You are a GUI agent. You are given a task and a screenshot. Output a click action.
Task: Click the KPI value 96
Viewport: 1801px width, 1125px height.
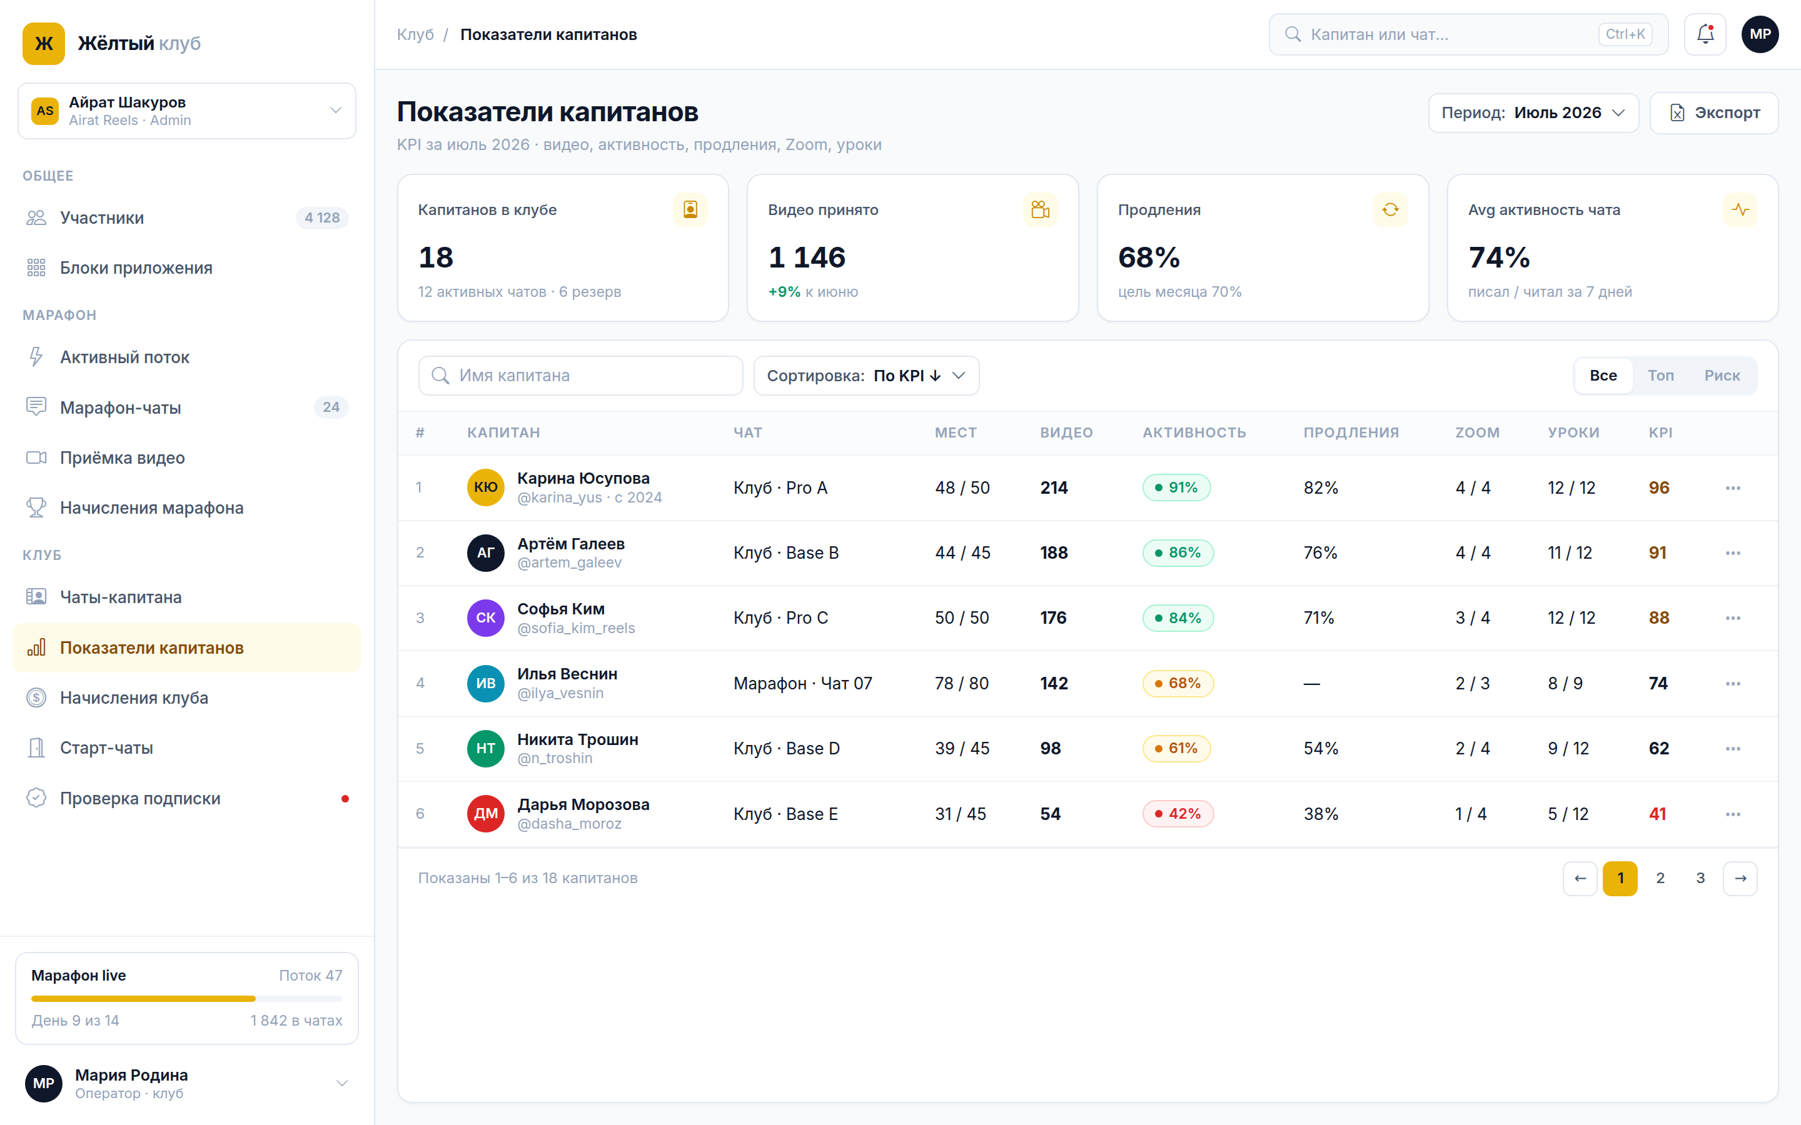1659,488
